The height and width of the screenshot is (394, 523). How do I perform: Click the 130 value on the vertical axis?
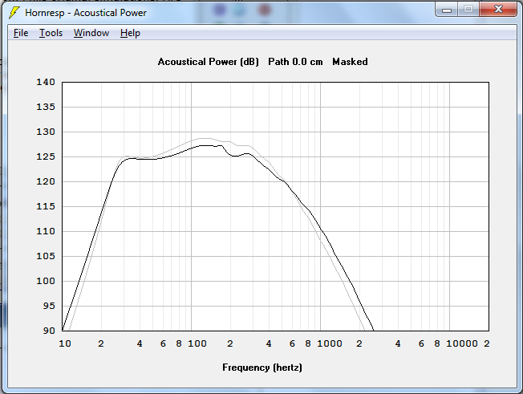pos(46,132)
